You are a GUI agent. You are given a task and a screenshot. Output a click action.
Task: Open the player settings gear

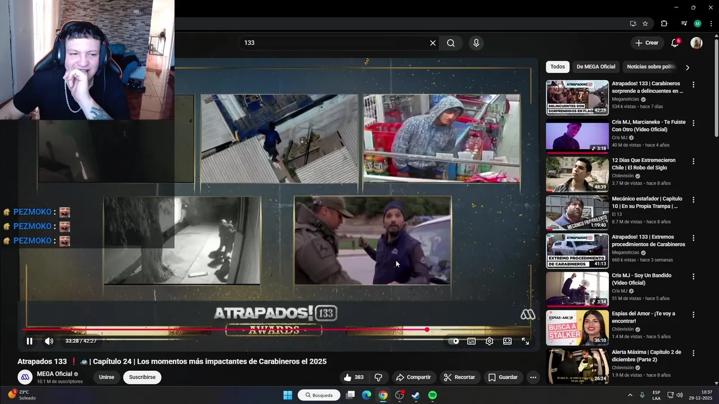click(x=489, y=341)
